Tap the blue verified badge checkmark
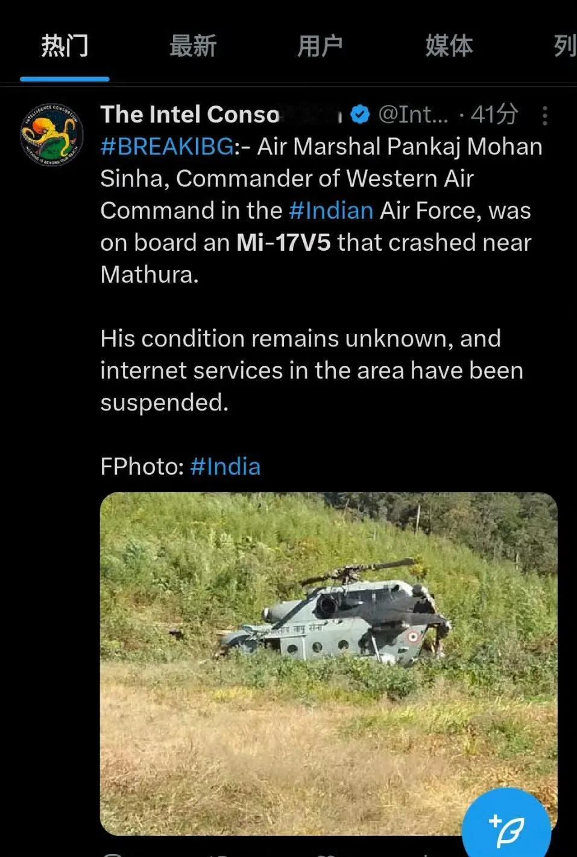The width and height of the screenshot is (577, 857). 360,114
